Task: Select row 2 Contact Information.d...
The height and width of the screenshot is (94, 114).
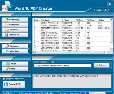Action: (x=71, y=25)
